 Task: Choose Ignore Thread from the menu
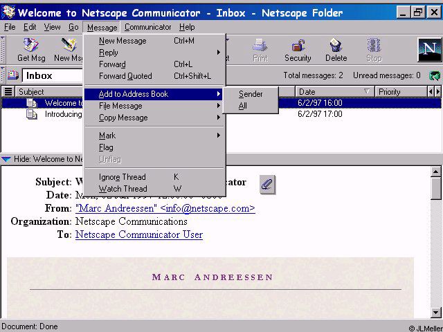[154, 177]
